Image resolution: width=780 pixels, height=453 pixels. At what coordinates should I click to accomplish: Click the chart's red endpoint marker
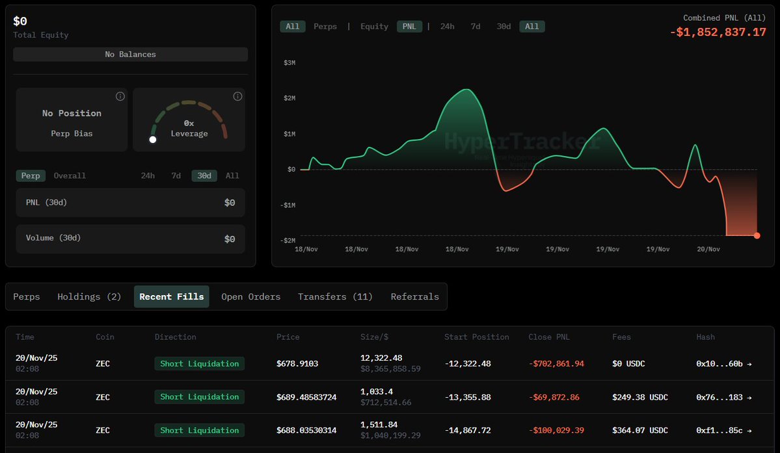(757, 235)
